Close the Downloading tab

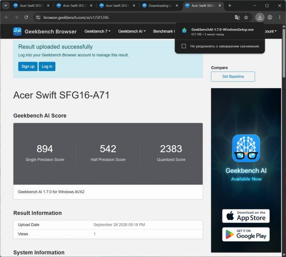(x=177, y=6)
